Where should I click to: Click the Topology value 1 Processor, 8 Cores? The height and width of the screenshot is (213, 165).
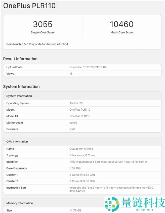click(82, 155)
